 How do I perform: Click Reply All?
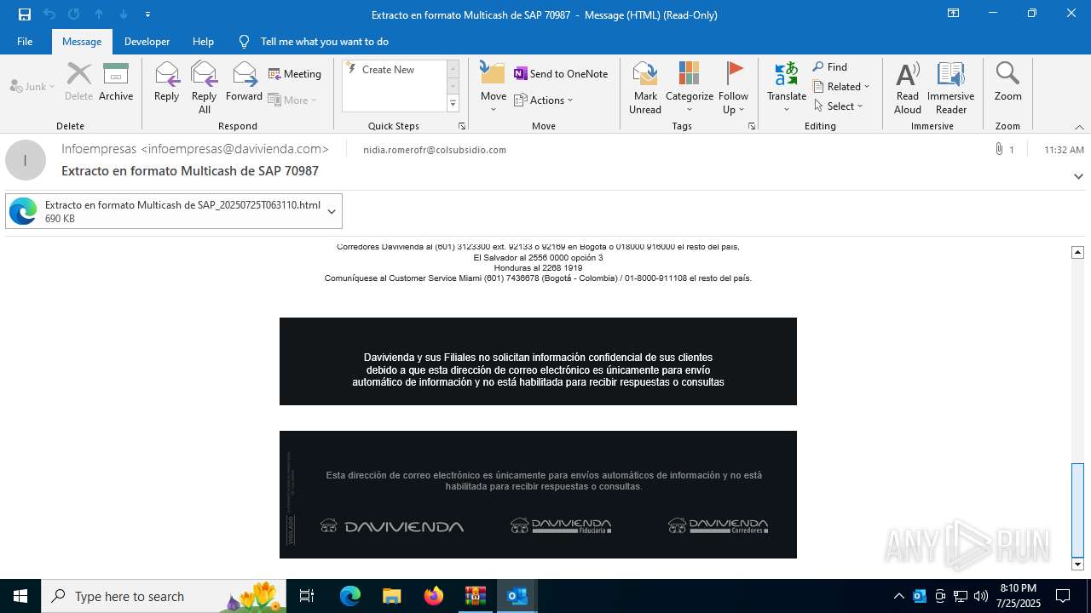[205, 88]
